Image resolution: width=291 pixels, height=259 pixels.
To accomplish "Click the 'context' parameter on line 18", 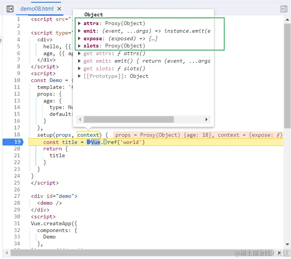I will point(88,135).
